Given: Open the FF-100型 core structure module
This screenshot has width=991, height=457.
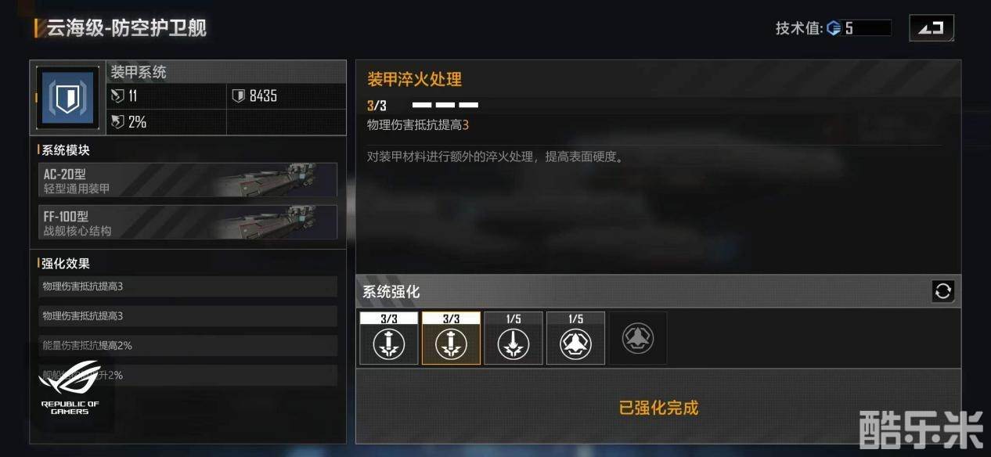Looking at the screenshot, I should pos(188,222).
